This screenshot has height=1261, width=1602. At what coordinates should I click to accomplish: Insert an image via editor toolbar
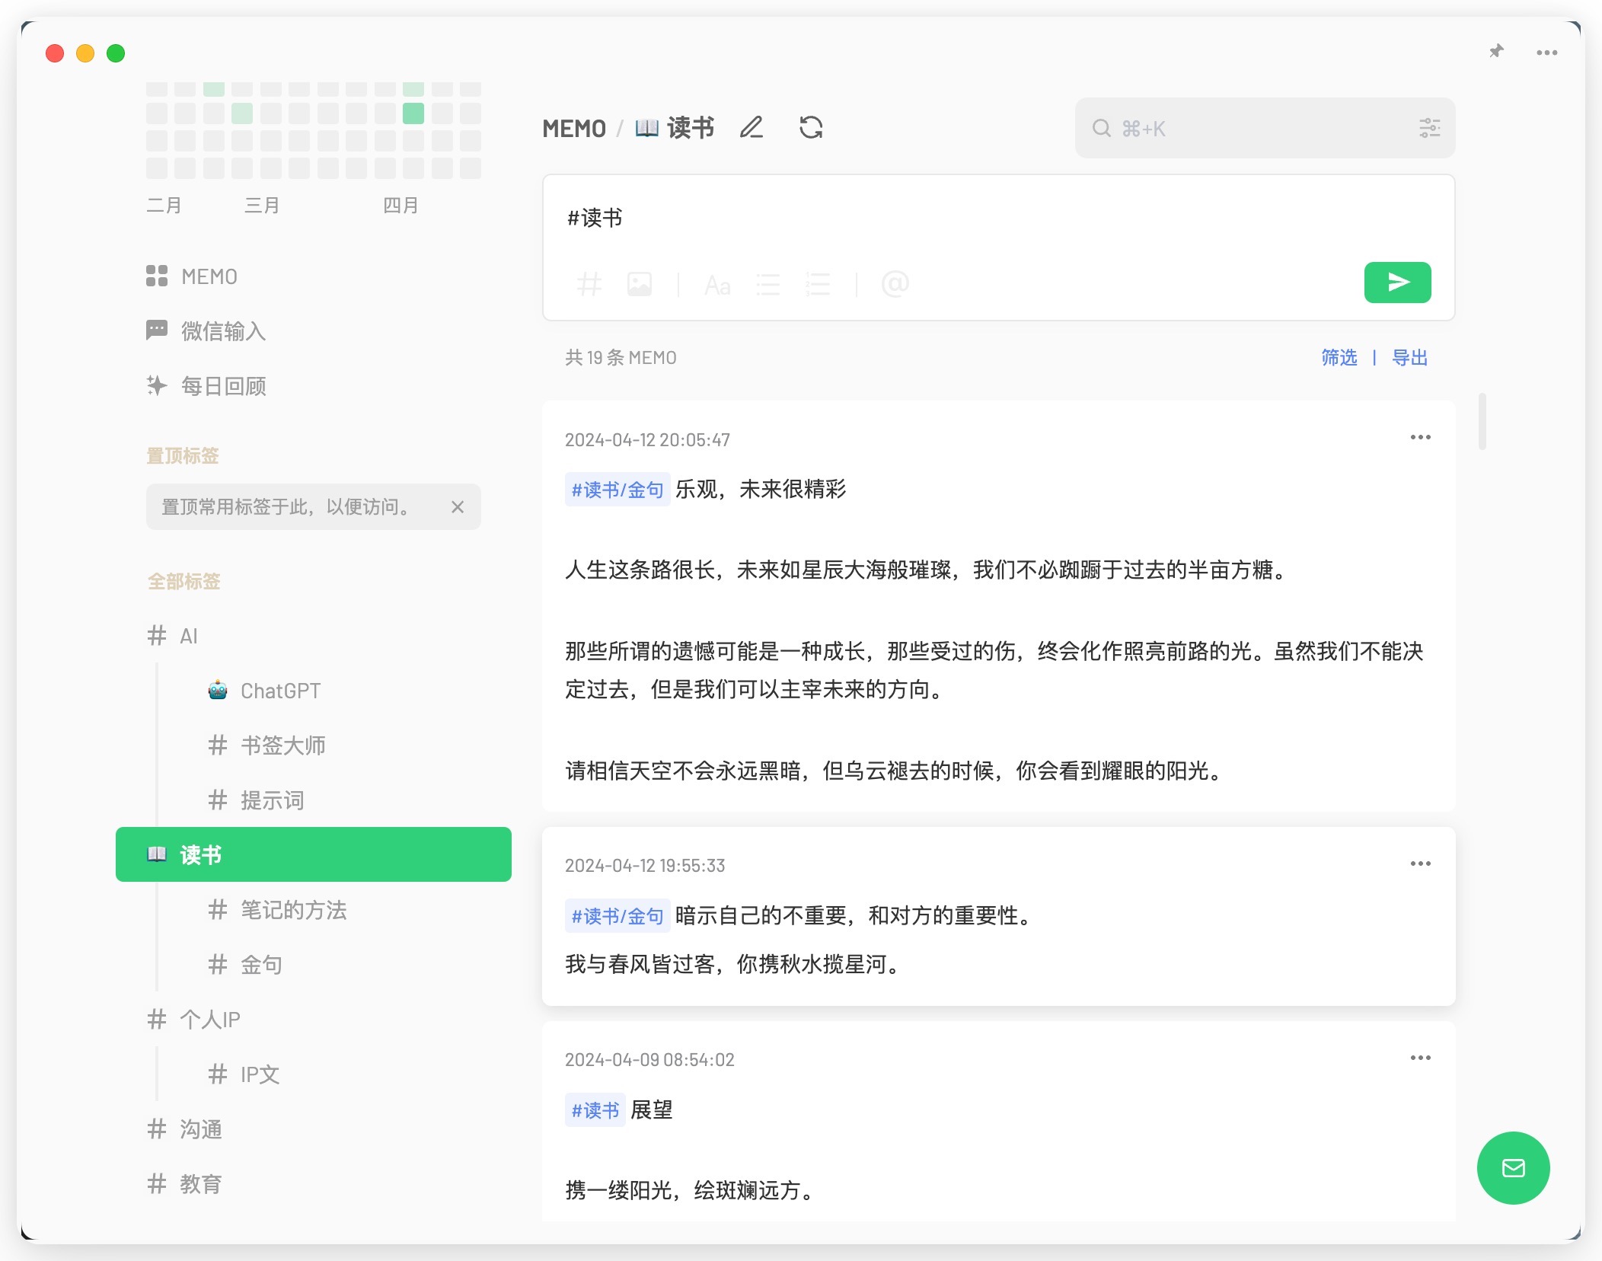(x=639, y=285)
